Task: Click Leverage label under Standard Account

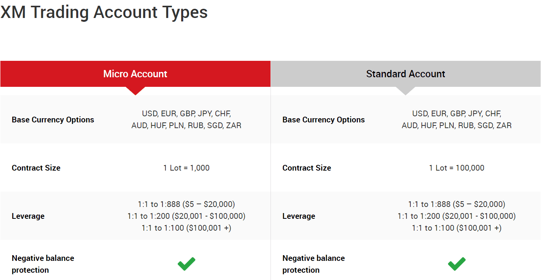Action: coord(298,216)
